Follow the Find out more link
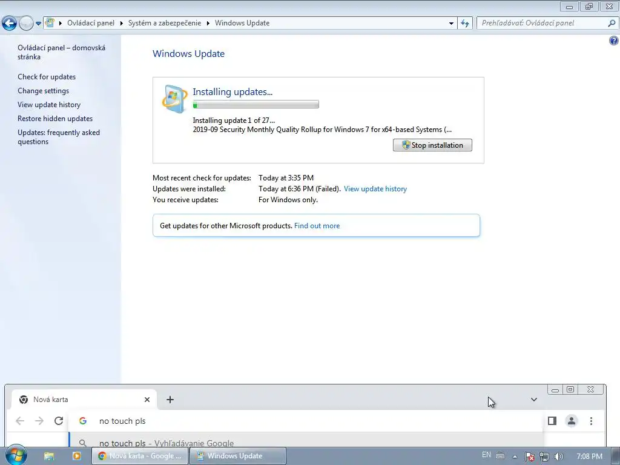 (317, 226)
